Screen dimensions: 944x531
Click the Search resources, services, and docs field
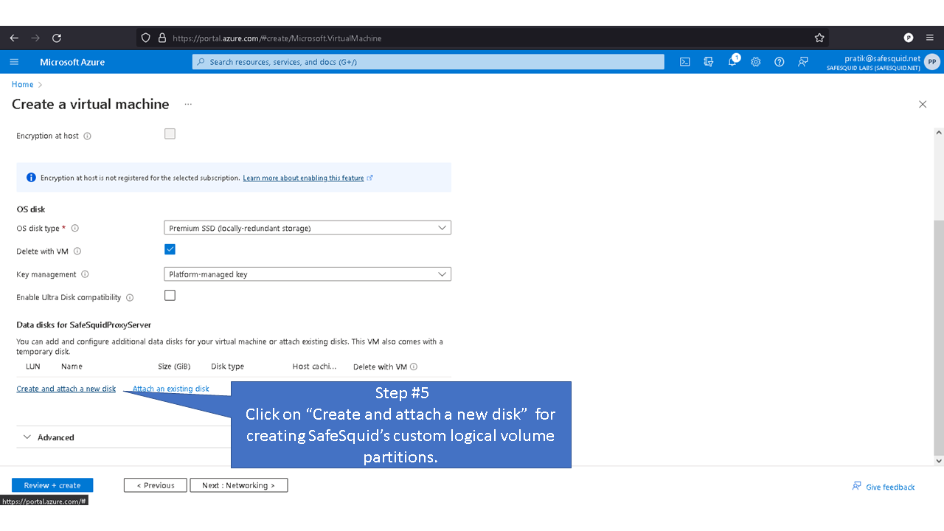428,62
